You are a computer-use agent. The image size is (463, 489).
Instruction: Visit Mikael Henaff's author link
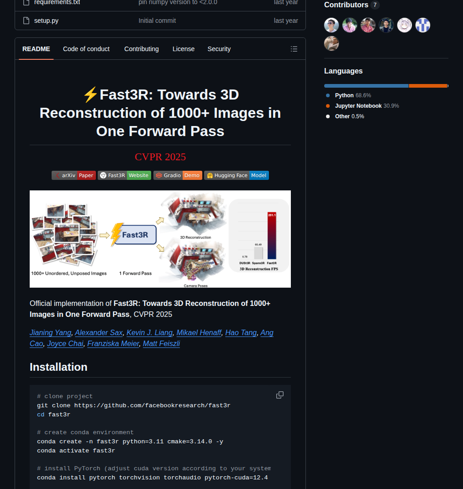[x=199, y=333]
